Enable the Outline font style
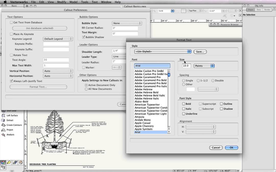Image resolution: width=276 pixels, height=172 pixels. pyautogui.click(x=221, y=104)
